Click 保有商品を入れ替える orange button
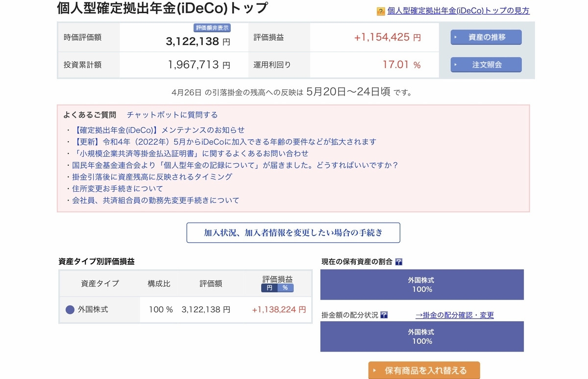 (424, 370)
